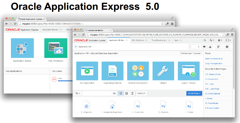Click the Create Page button
This screenshot has width=240, height=123.
(194, 93)
